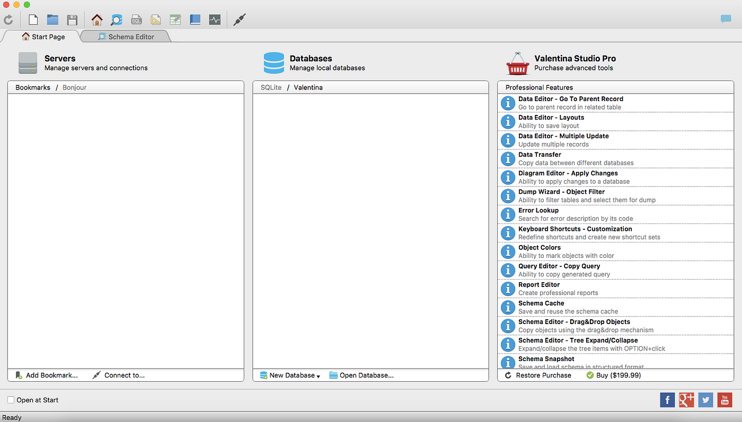
Task: Select Keyboard Shortcuts - Customization feature
Action: point(616,233)
